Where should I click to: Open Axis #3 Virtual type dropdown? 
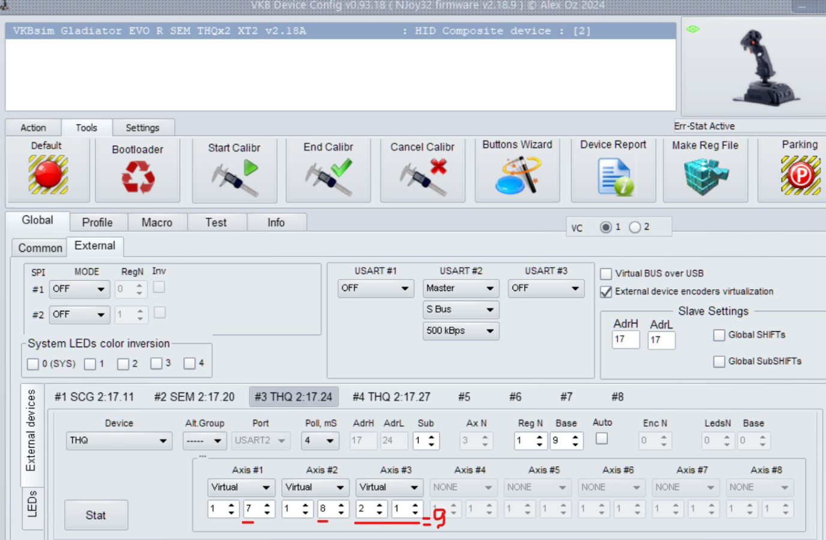click(390, 487)
